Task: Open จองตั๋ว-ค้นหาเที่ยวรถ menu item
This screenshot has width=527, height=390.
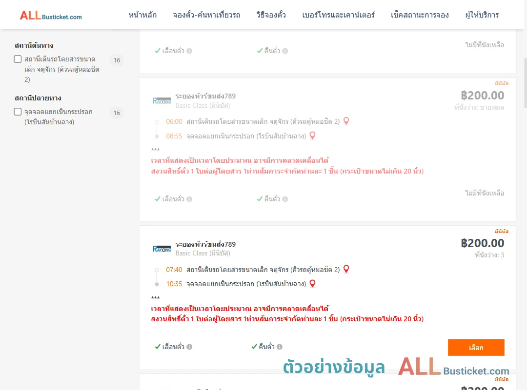Action: 206,15
